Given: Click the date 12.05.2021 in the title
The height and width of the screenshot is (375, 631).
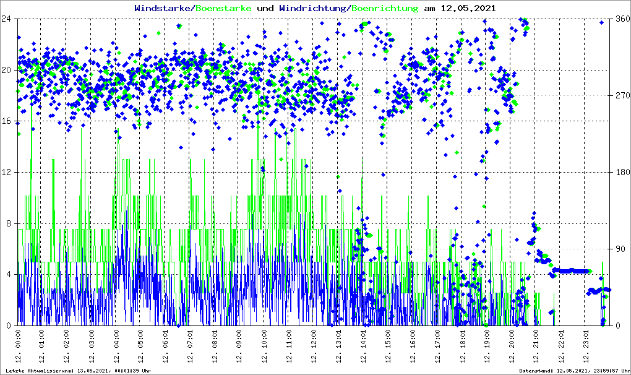Looking at the screenshot, I should (x=468, y=9).
